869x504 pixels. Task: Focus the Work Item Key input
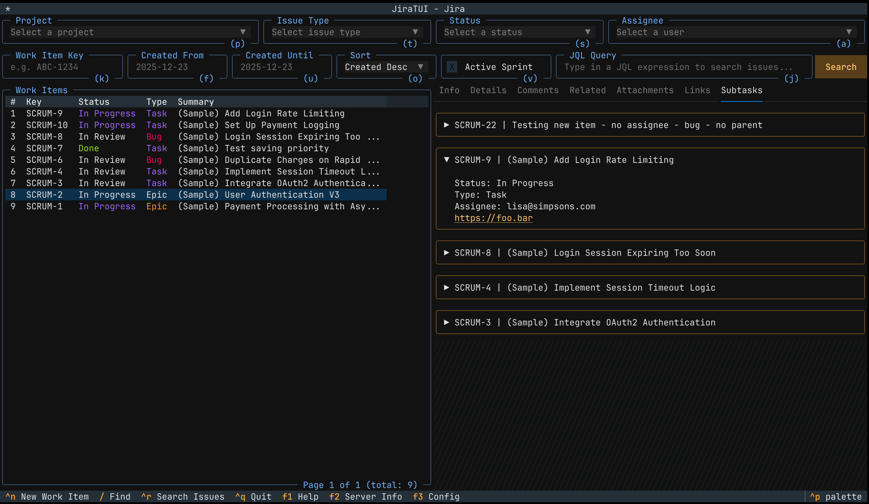tap(62, 67)
